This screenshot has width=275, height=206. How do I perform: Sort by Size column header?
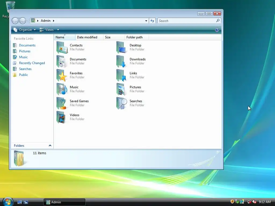[x=114, y=37]
